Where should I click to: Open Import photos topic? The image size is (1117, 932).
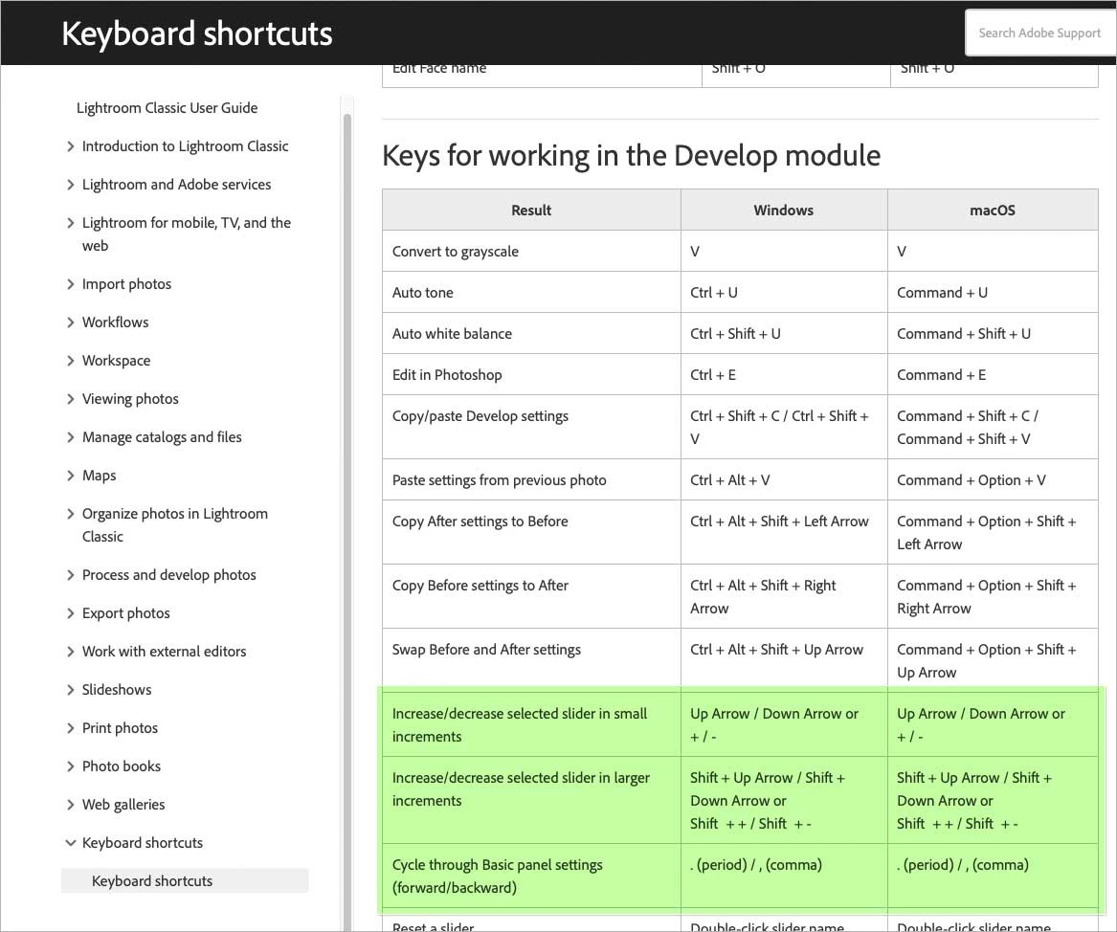click(x=126, y=285)
